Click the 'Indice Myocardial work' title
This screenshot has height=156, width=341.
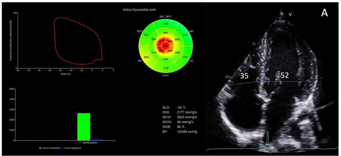[x=139, y=10]
